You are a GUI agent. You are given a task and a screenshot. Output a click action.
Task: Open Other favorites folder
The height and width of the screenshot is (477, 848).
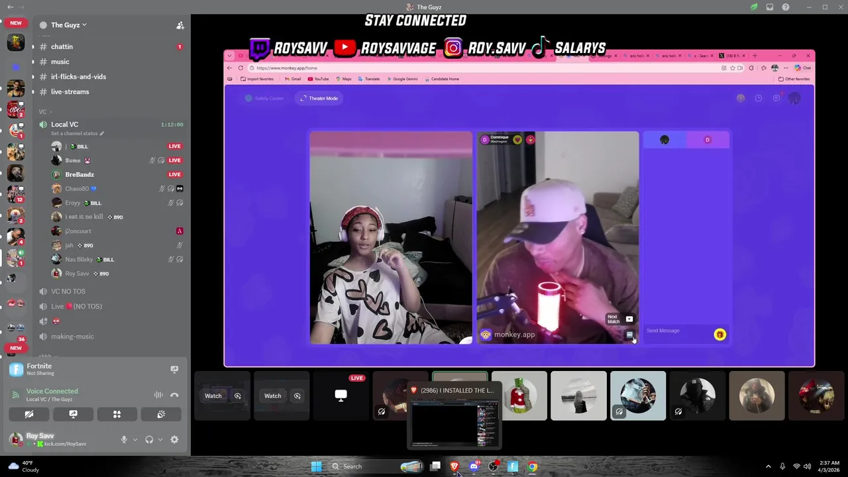794,79
